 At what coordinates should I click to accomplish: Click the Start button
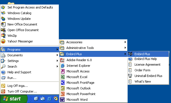(14, 99)
